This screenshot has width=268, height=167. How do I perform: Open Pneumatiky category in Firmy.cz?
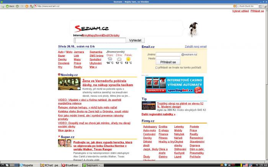197,153
